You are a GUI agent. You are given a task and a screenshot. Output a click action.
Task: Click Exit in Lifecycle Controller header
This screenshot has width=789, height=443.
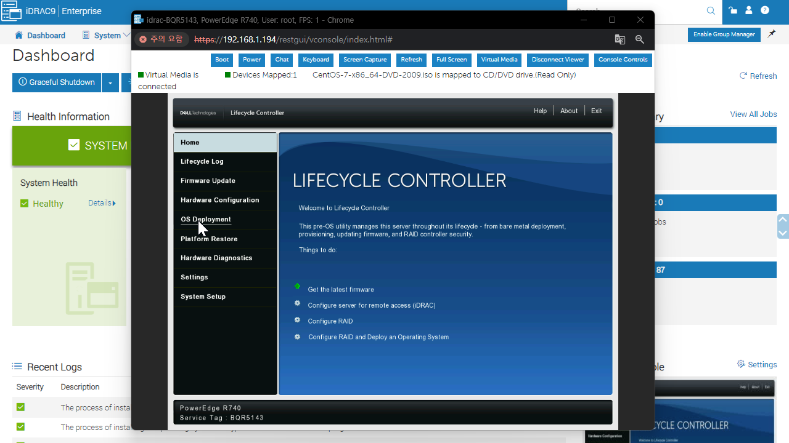(x=596, y=111)
